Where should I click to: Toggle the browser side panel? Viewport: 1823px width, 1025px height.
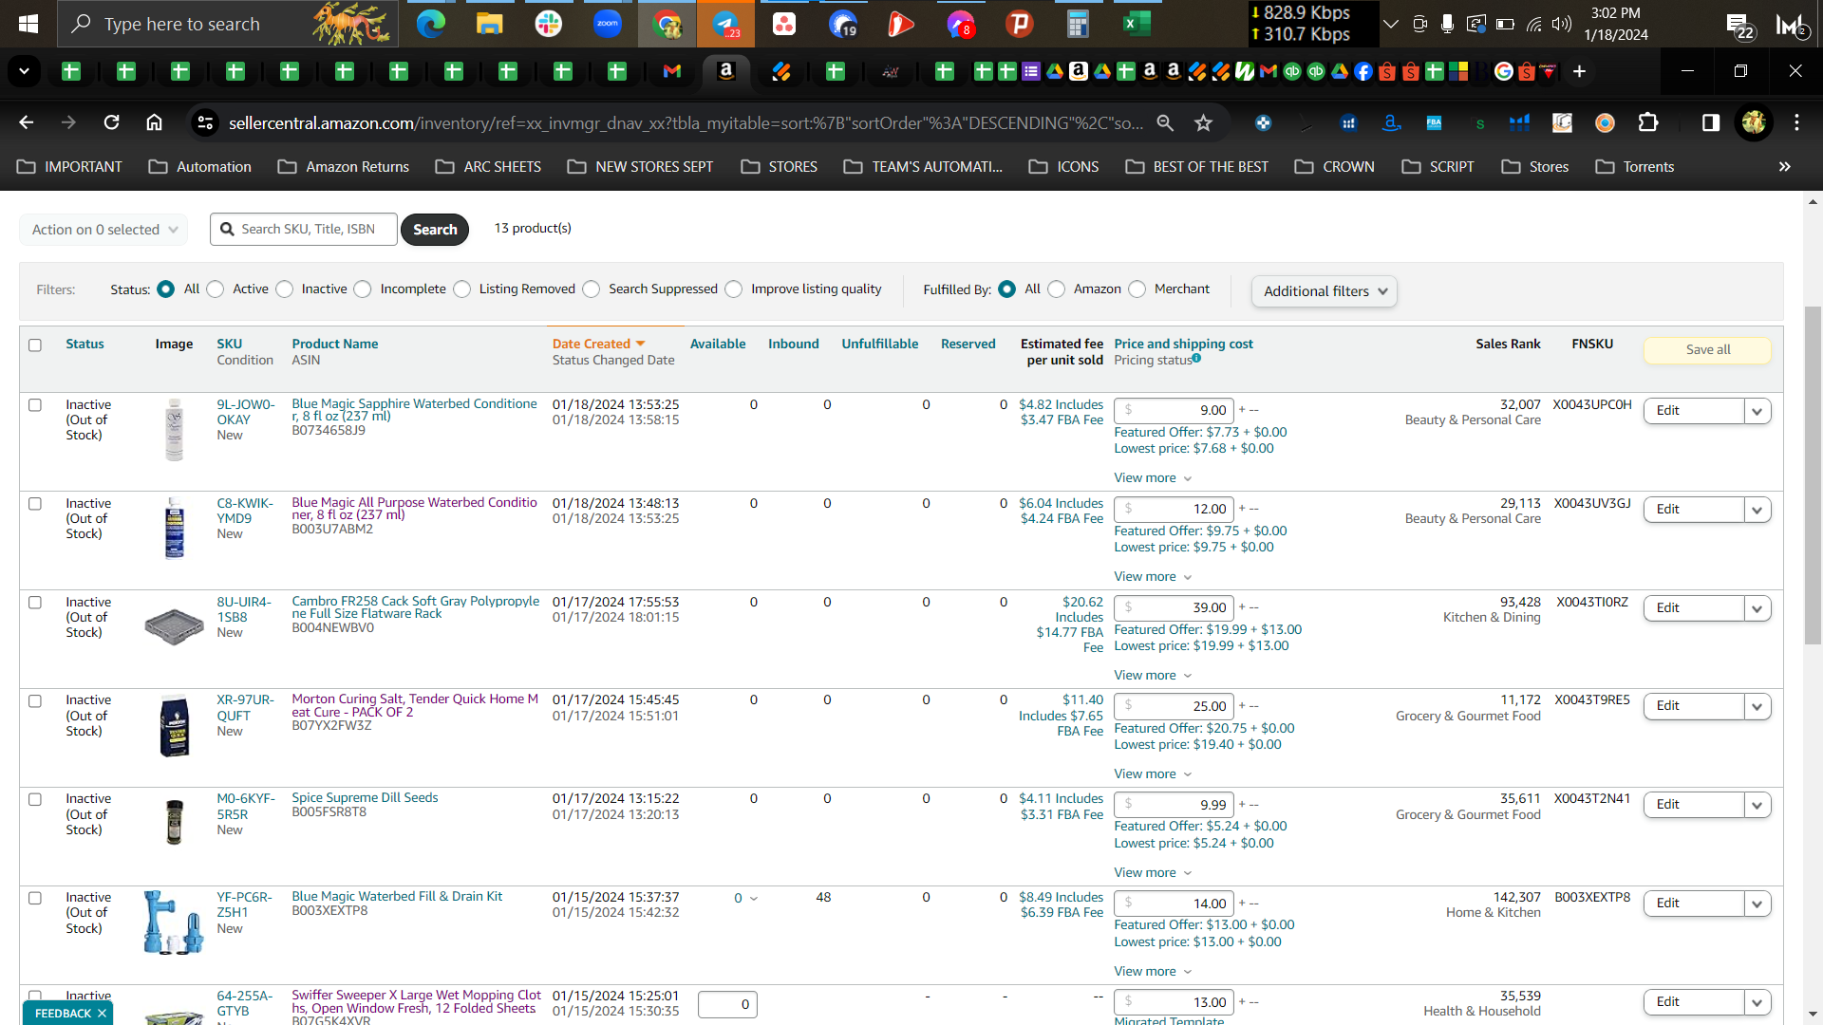pos(1711,122)
